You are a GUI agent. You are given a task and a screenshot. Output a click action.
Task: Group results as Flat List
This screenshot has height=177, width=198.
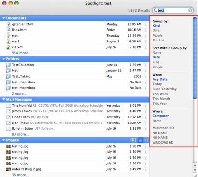(x=158, y=40)
